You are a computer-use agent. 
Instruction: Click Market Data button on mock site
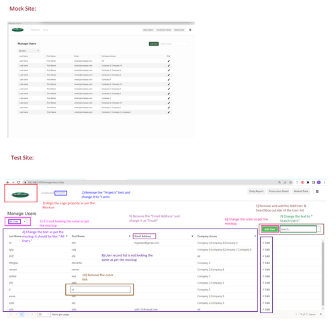[x=179, y=30]
